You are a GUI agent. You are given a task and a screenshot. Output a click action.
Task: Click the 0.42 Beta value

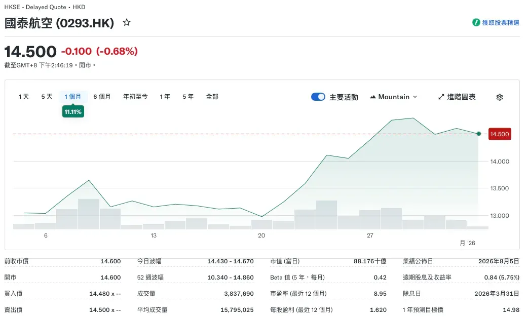pyautogui.click(x=380, y=277)
